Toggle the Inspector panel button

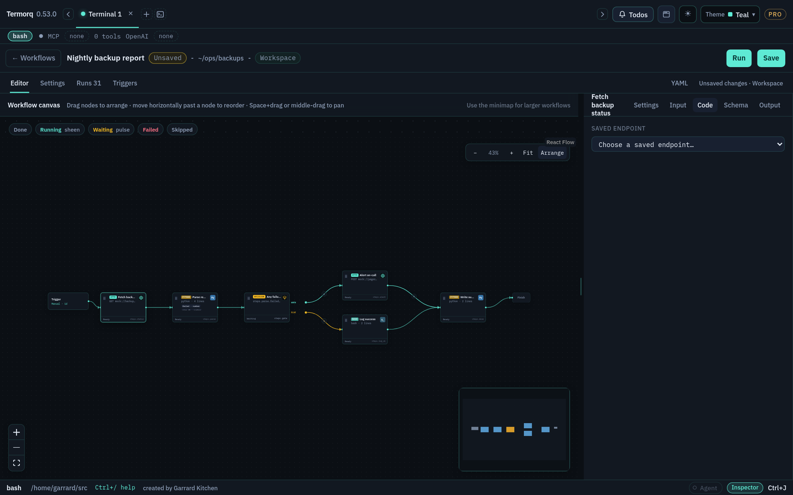(x=745, y=488)
